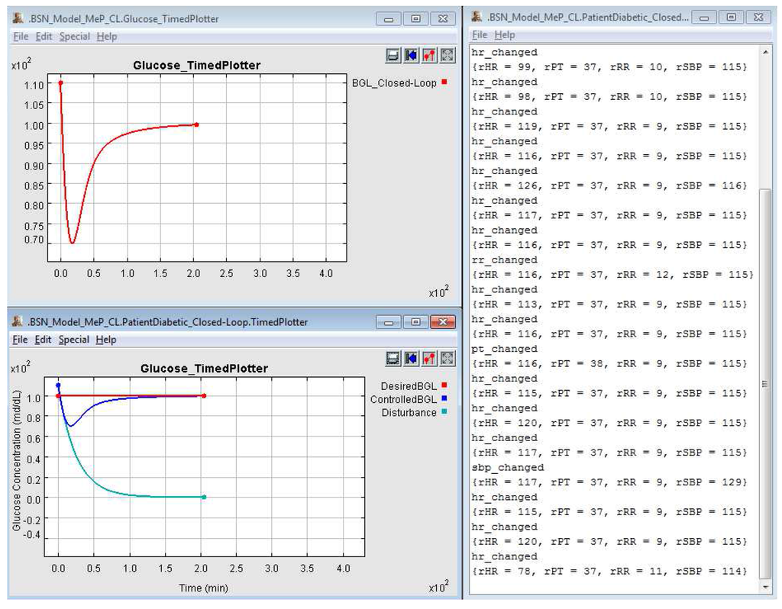Screen dimensions: 782x609
Task: Open File menu in the text log window
Action: tap(480, 34)
